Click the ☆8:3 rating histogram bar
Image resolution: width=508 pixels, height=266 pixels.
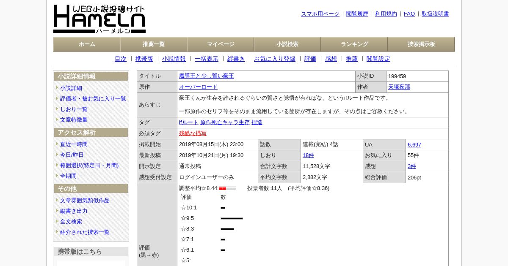(x=227, y=229)
